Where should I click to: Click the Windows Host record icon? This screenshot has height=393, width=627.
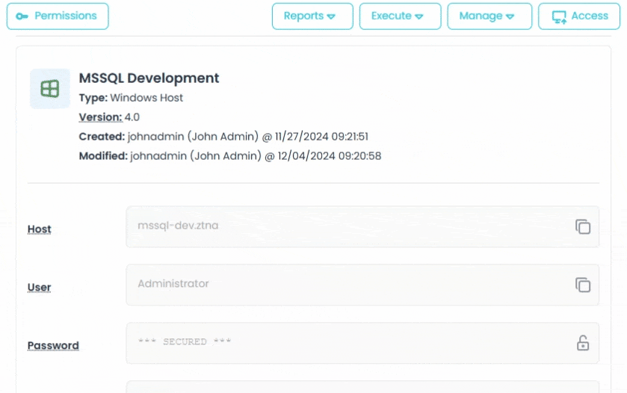[50, 89]
